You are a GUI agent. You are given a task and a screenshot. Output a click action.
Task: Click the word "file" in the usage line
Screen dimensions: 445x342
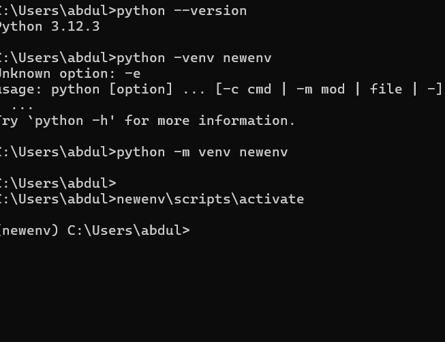click(386, 89)
